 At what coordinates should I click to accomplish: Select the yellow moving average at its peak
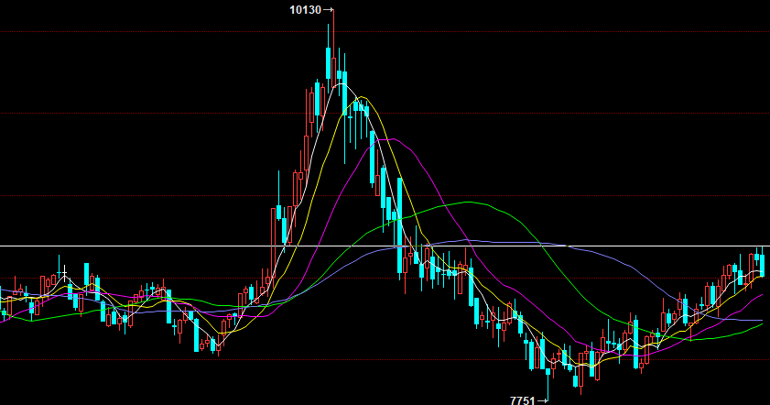tap(362, 97)
